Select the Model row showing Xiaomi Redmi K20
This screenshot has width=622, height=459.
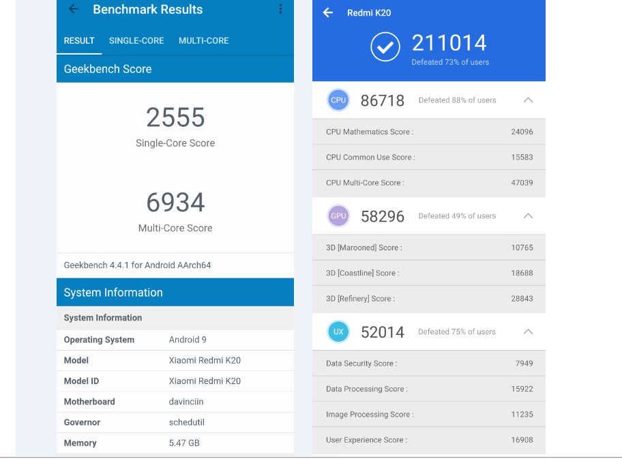(x=175, y=361)
